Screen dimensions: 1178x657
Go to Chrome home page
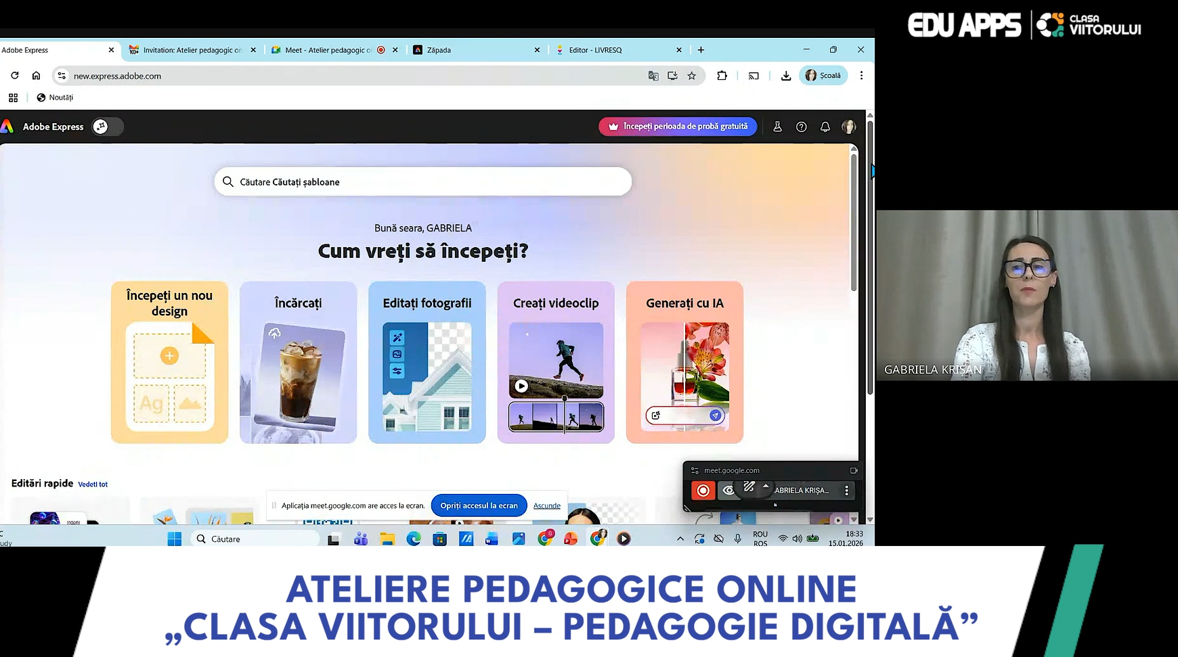(x=36, y=76)
